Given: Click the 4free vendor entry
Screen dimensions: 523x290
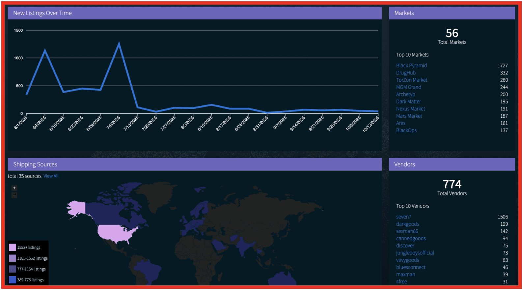Looking at the screenshot, I should [401, 282].
